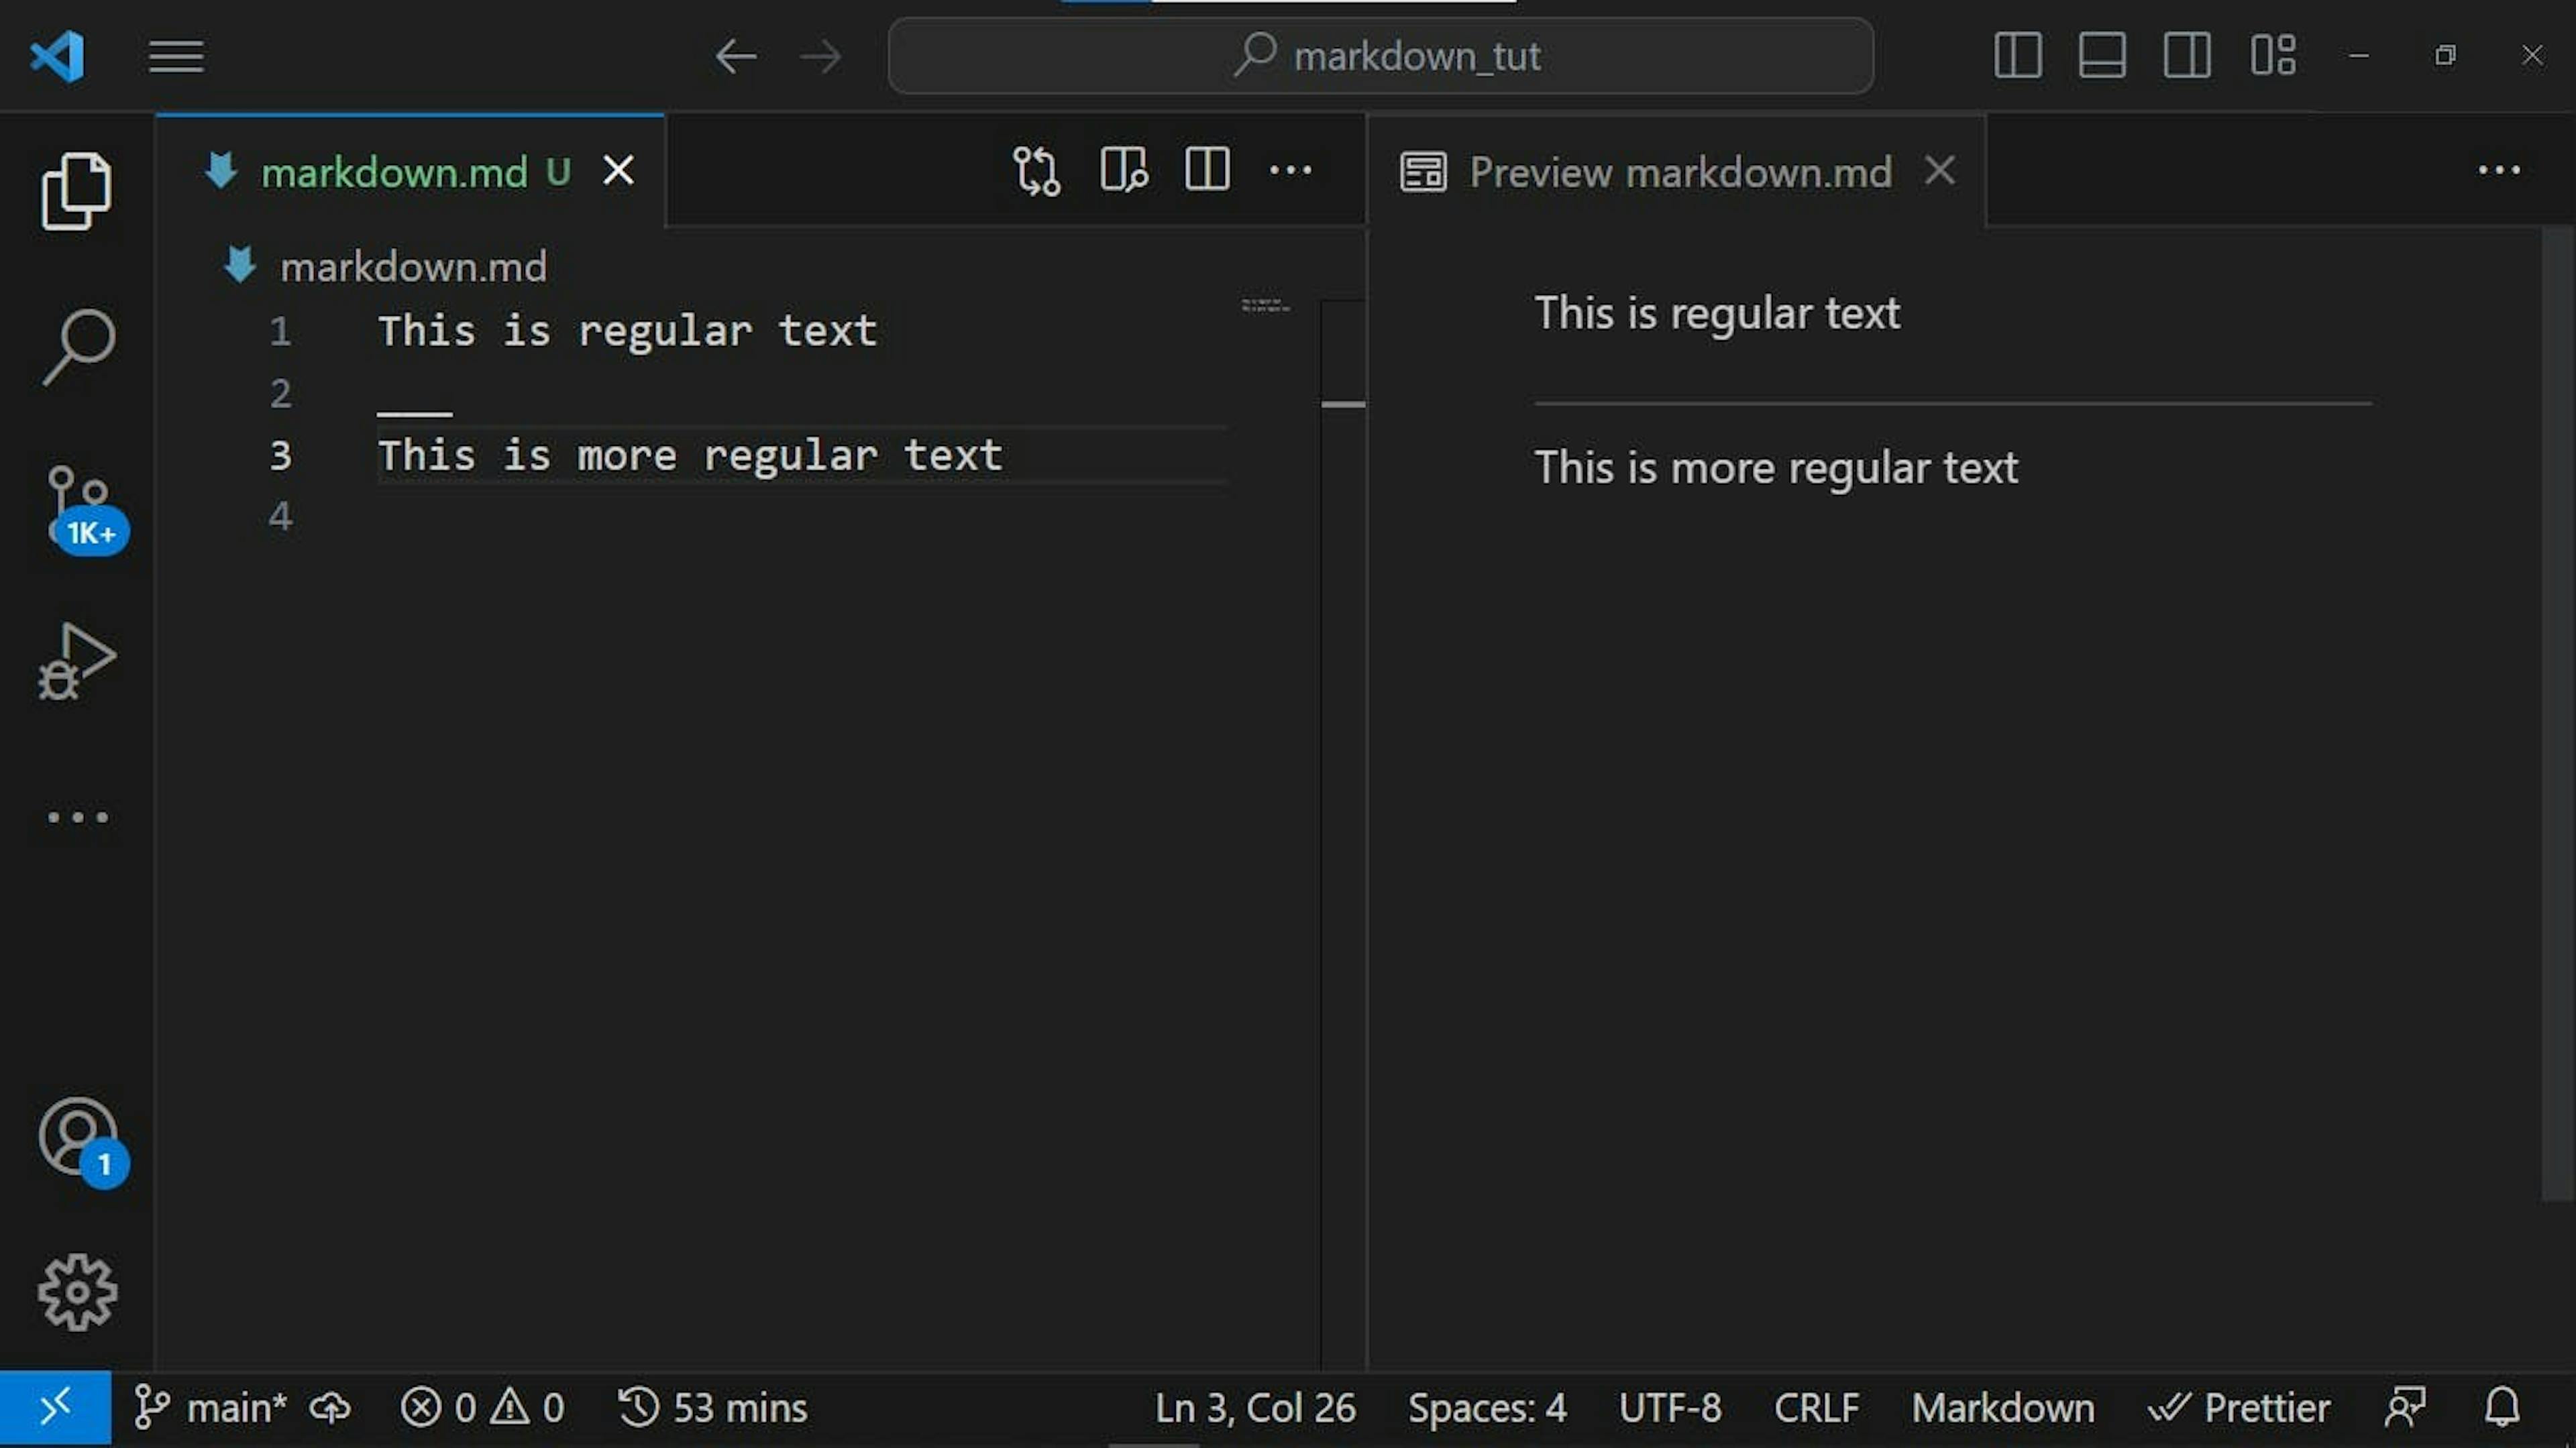
Task: Expand additional views ellipsis in activity bar
Action: [78, 818]
